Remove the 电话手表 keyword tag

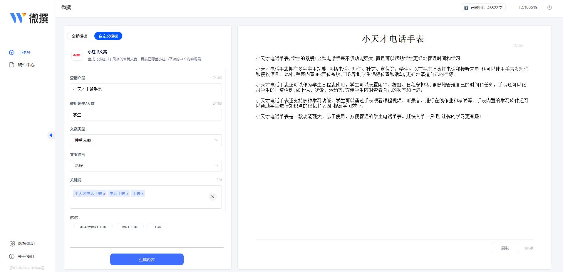[x=128, y=193]
